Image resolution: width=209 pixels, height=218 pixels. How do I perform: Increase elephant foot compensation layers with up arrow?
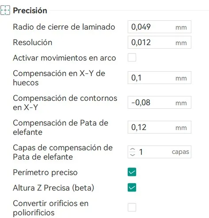(133, 149)
